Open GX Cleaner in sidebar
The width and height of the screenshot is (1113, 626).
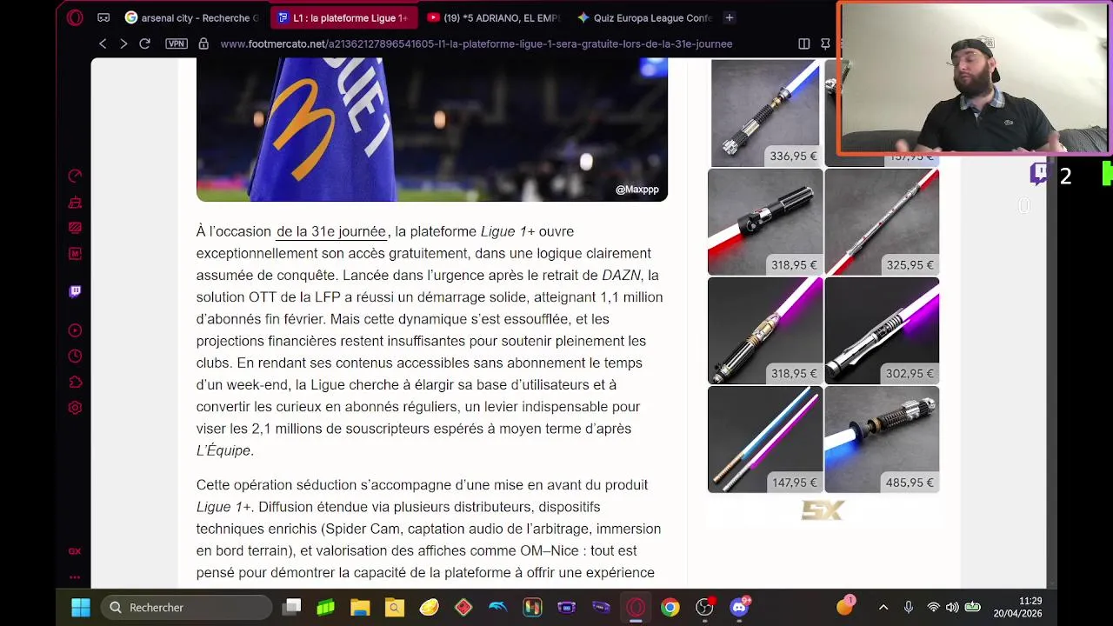75,203
